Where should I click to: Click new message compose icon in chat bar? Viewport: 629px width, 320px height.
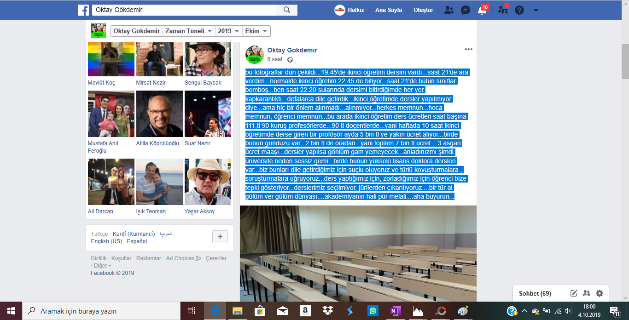coord(574,293)
